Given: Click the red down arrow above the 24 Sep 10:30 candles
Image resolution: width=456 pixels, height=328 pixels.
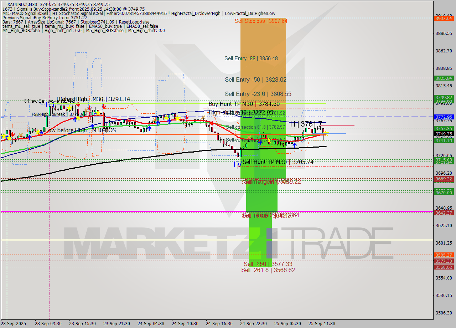Looking at the screenshot, I should 187,118.
